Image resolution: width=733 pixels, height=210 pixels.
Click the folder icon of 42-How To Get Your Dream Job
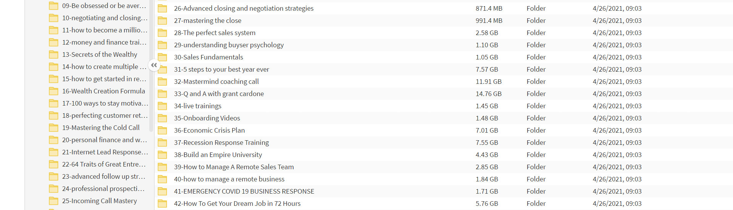tap(163, 204)
